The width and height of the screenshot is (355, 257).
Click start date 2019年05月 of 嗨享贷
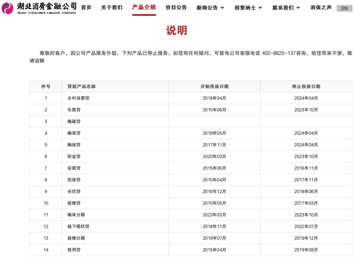tap(214, 133)
